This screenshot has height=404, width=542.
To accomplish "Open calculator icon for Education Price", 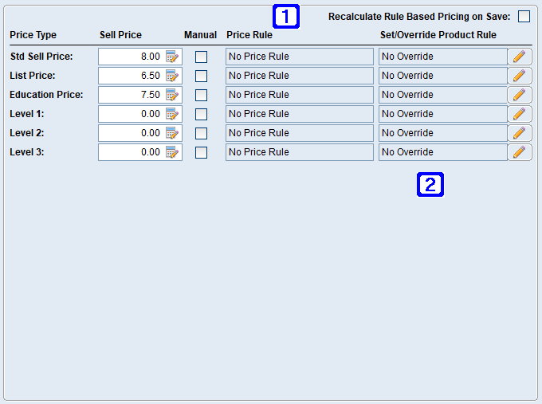I will tap(172, 95).
